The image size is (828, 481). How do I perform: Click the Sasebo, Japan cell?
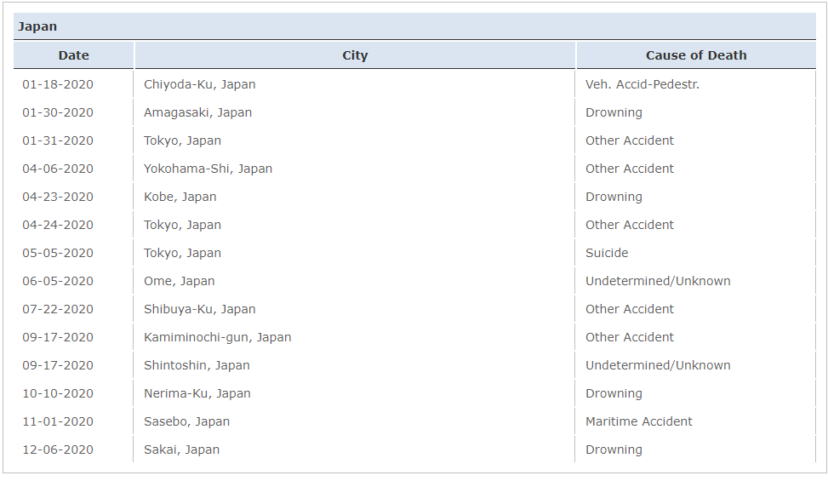[x=186, y=421]
